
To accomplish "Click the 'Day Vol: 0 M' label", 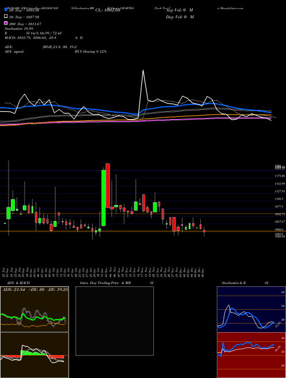I will 180,17.
